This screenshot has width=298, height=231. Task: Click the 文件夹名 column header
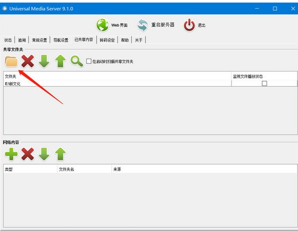84,169
